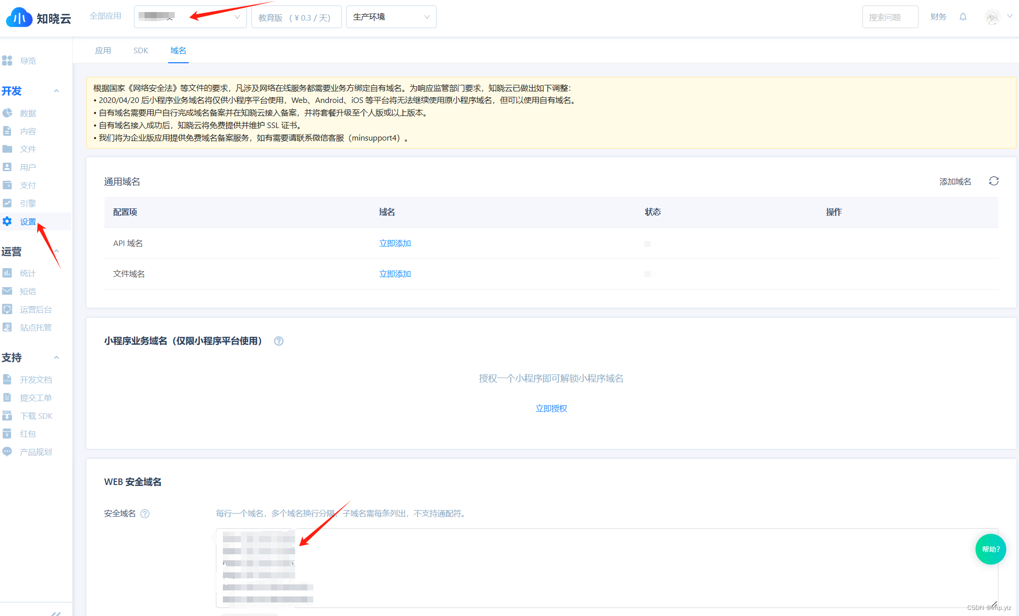This screenshot has height=616, width=1019.
Task: Switch to the 应用 tab
Action: click(103, 51)
